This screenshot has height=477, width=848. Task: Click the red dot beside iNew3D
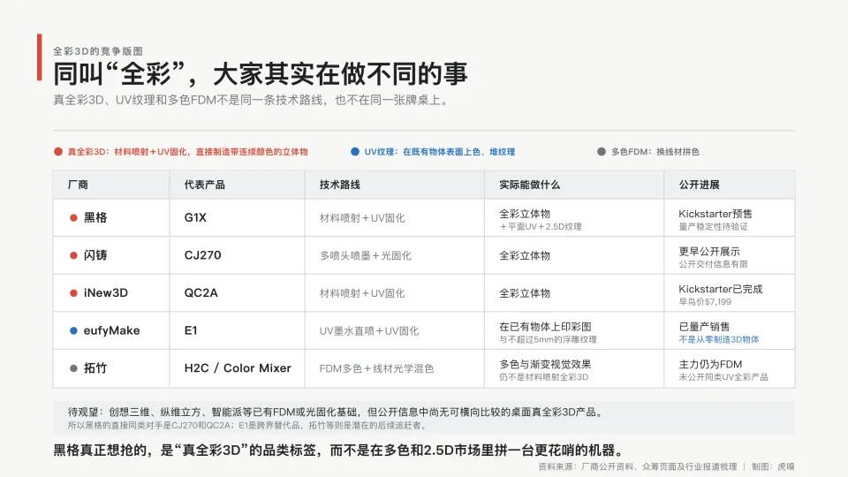click(x=73, y=293)
